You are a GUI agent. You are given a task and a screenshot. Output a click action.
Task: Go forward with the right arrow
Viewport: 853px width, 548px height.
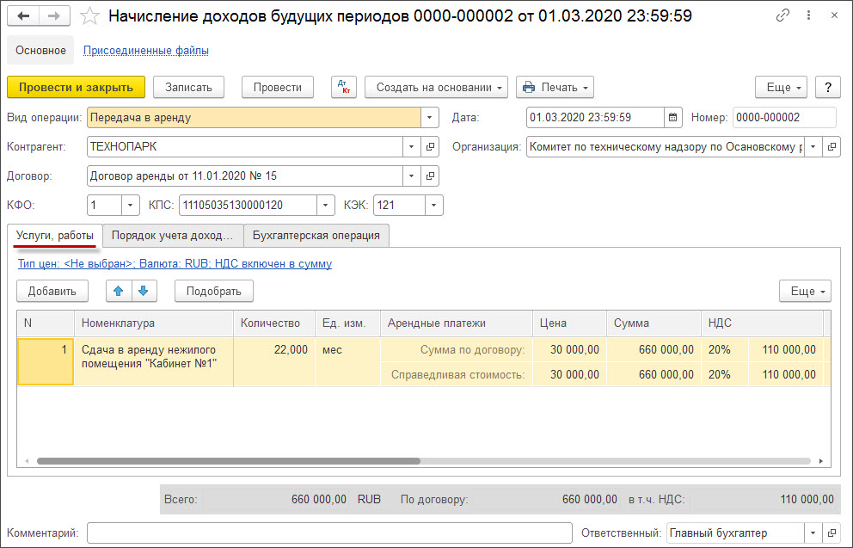(54, 15)
